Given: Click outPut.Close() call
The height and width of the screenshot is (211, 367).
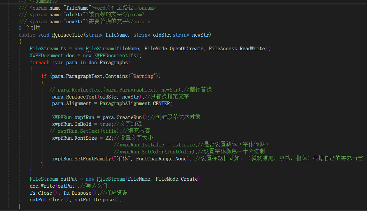Looking at the screenshot, I should tap(49, 200).
